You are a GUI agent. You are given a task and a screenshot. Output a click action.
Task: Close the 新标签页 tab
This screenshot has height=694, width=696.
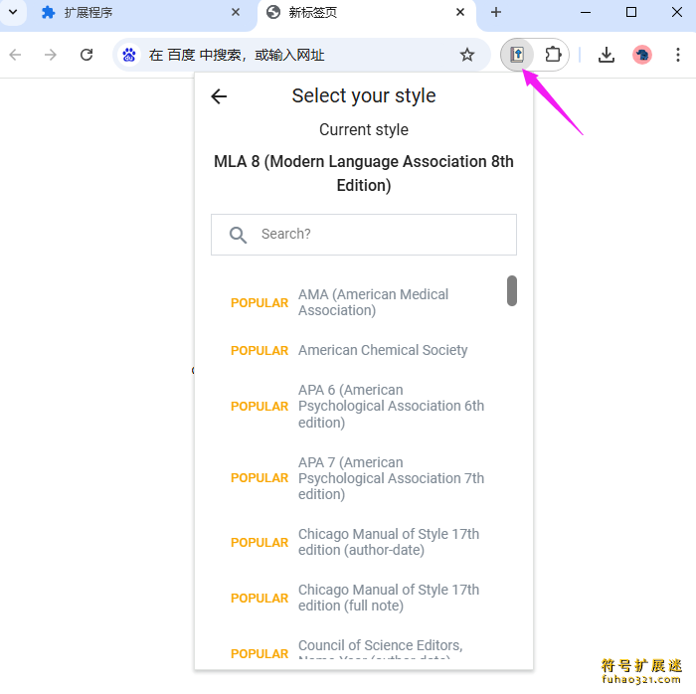(x=460, y=12)
